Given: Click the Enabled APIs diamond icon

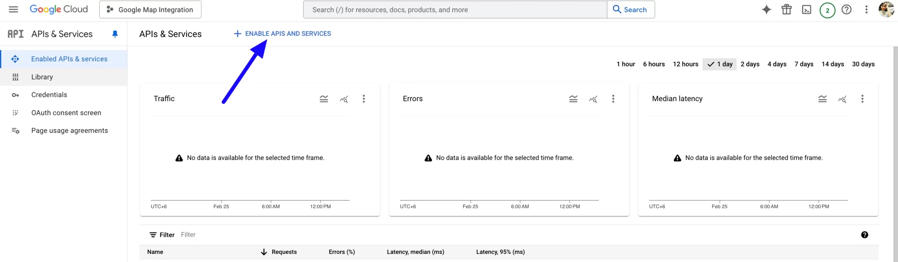Looking at the screenshot, I should point(15,59).
